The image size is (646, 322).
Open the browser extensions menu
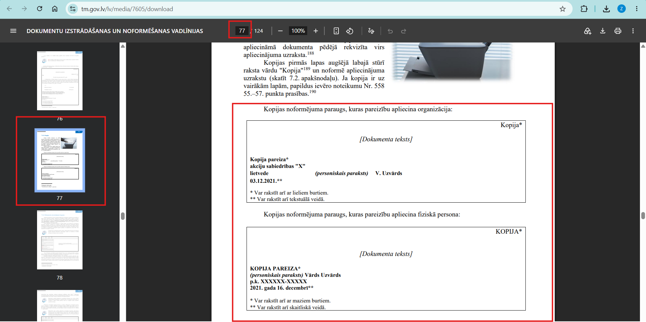584,9
